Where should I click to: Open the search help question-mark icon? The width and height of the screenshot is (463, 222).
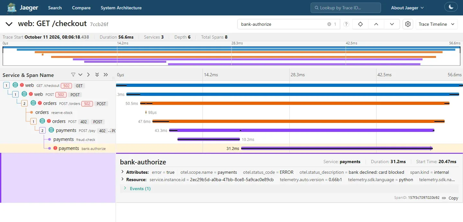[x=346, y=24]
